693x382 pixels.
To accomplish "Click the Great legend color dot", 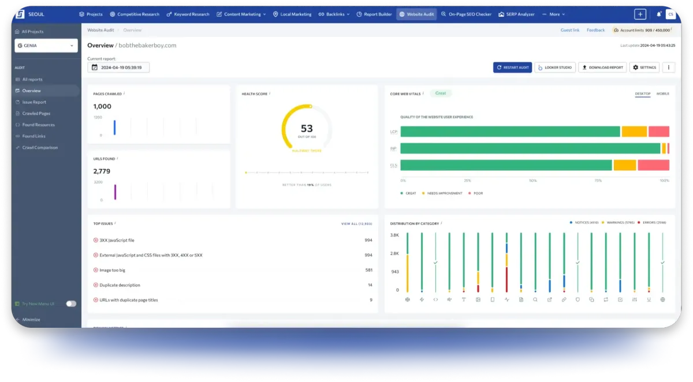I will point(402,193).
